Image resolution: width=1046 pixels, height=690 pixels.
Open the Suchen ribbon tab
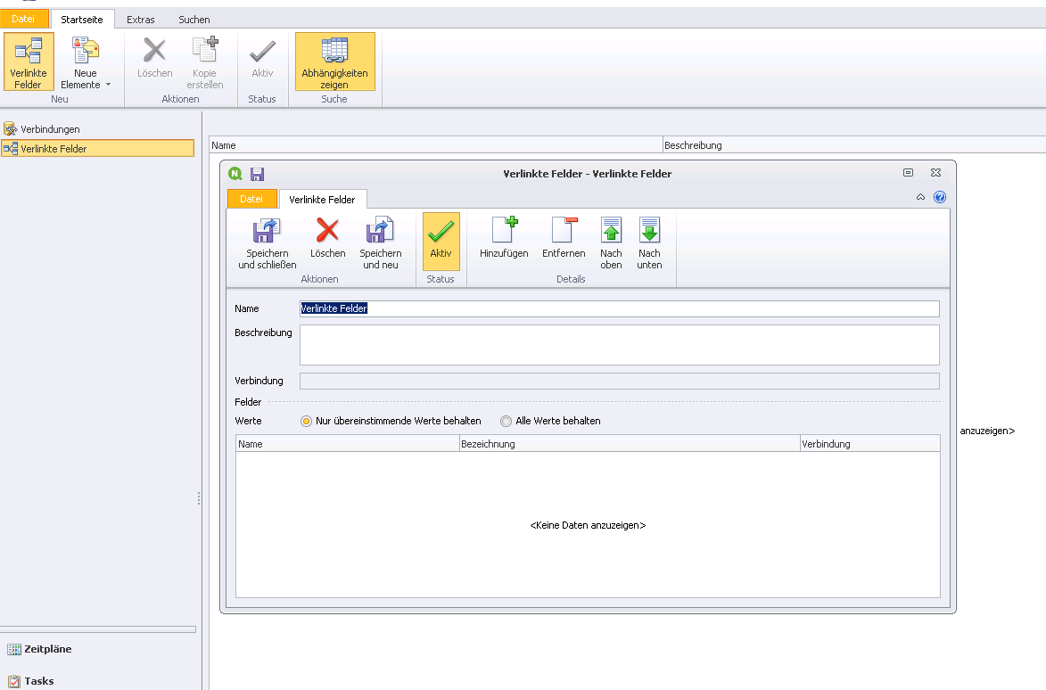[194, 19]
